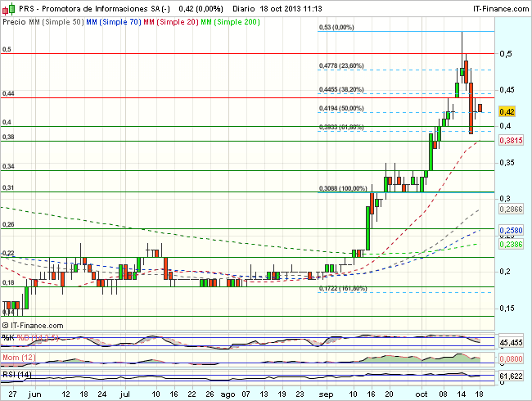The width and height of the screenshot is (532, 401).
Task: Click the candlestick chart icon beside PRS
Action: click(x=8, y=9)
